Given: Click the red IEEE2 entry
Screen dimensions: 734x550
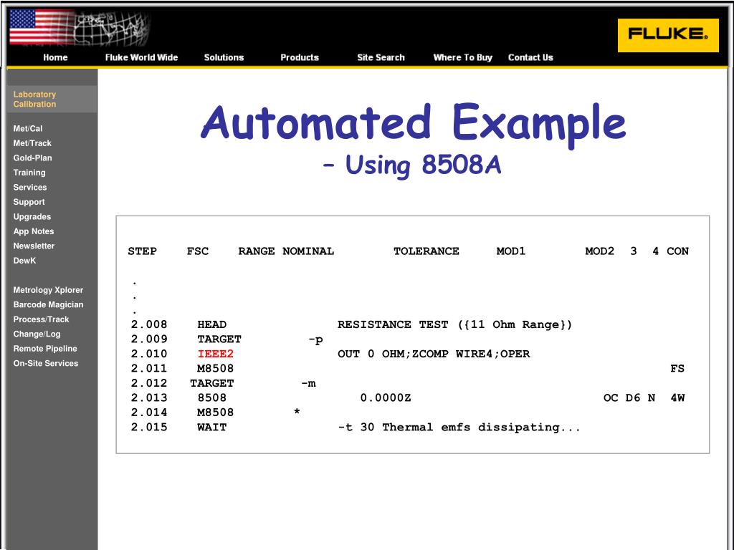Looking at the screenshot, I should pos(215,354).
